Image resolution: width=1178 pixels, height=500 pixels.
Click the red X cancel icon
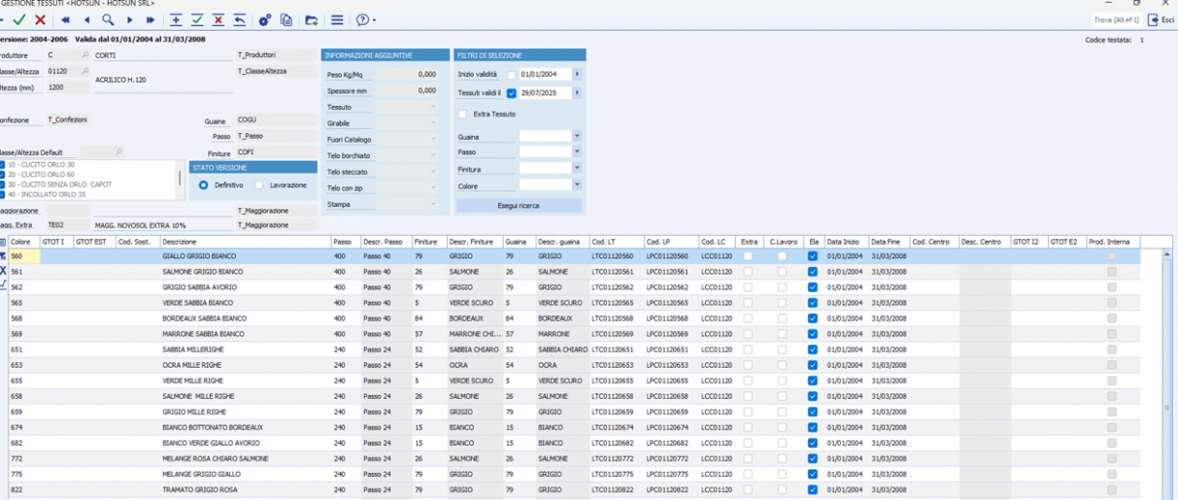(40, 19)
